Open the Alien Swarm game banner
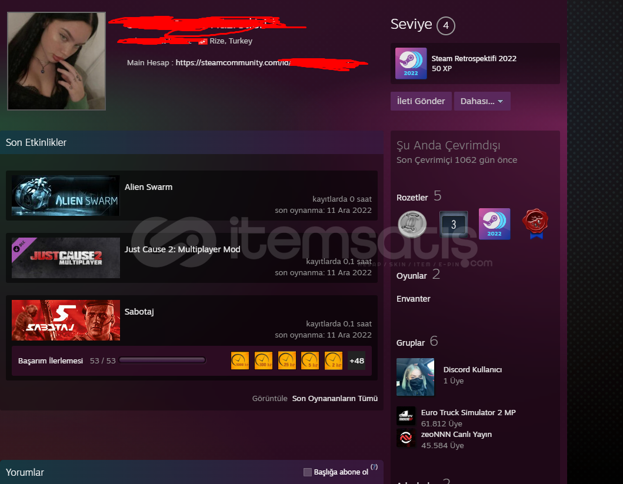The height and width of the screenshot is (484, 623). tap(65, 196)
